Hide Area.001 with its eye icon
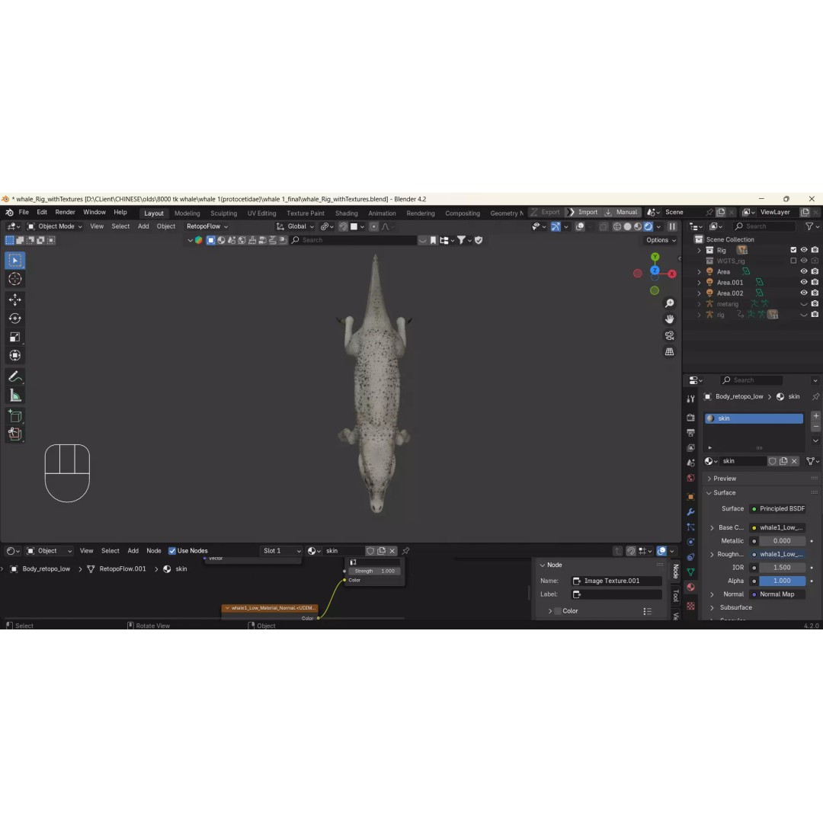The image size is (823, 823). click(804, 283)
